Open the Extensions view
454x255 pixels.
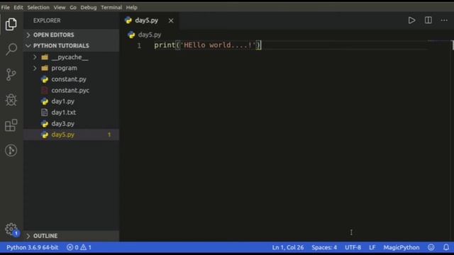(11, 125)
